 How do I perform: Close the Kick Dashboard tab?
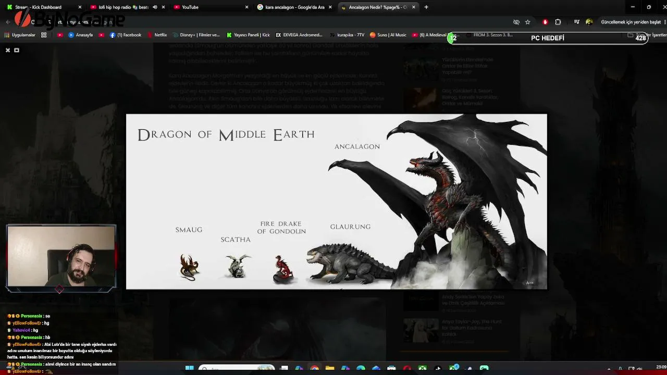pyautogui.click(x=80, y=7)
